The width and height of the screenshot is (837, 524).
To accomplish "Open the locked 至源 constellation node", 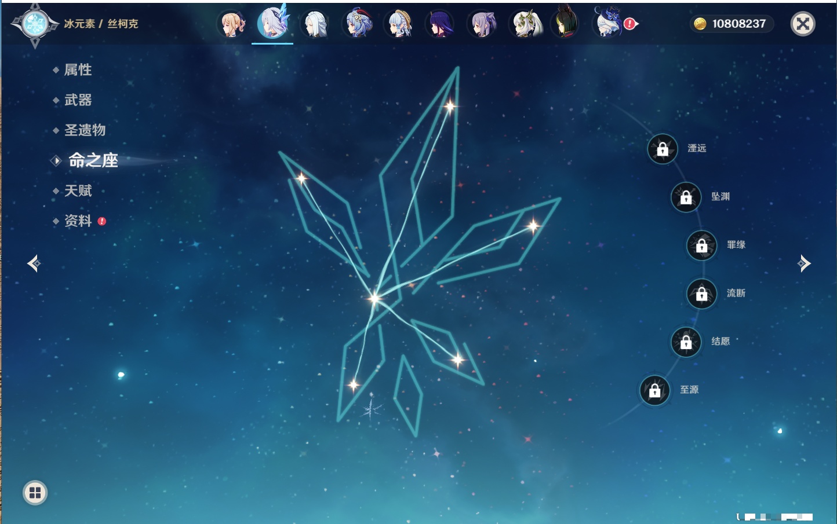I will pyautogui.click(x=655, y=390).
